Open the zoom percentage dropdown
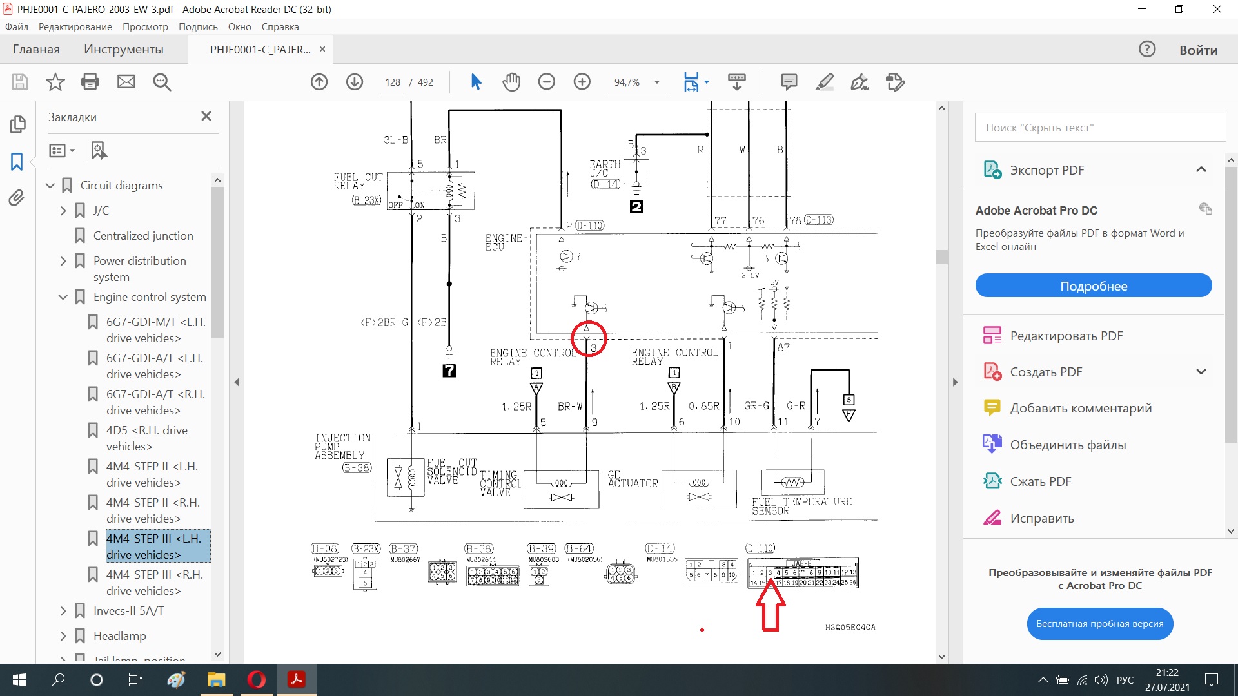This screenshot has width=1238, height=696. click(657, 82)
